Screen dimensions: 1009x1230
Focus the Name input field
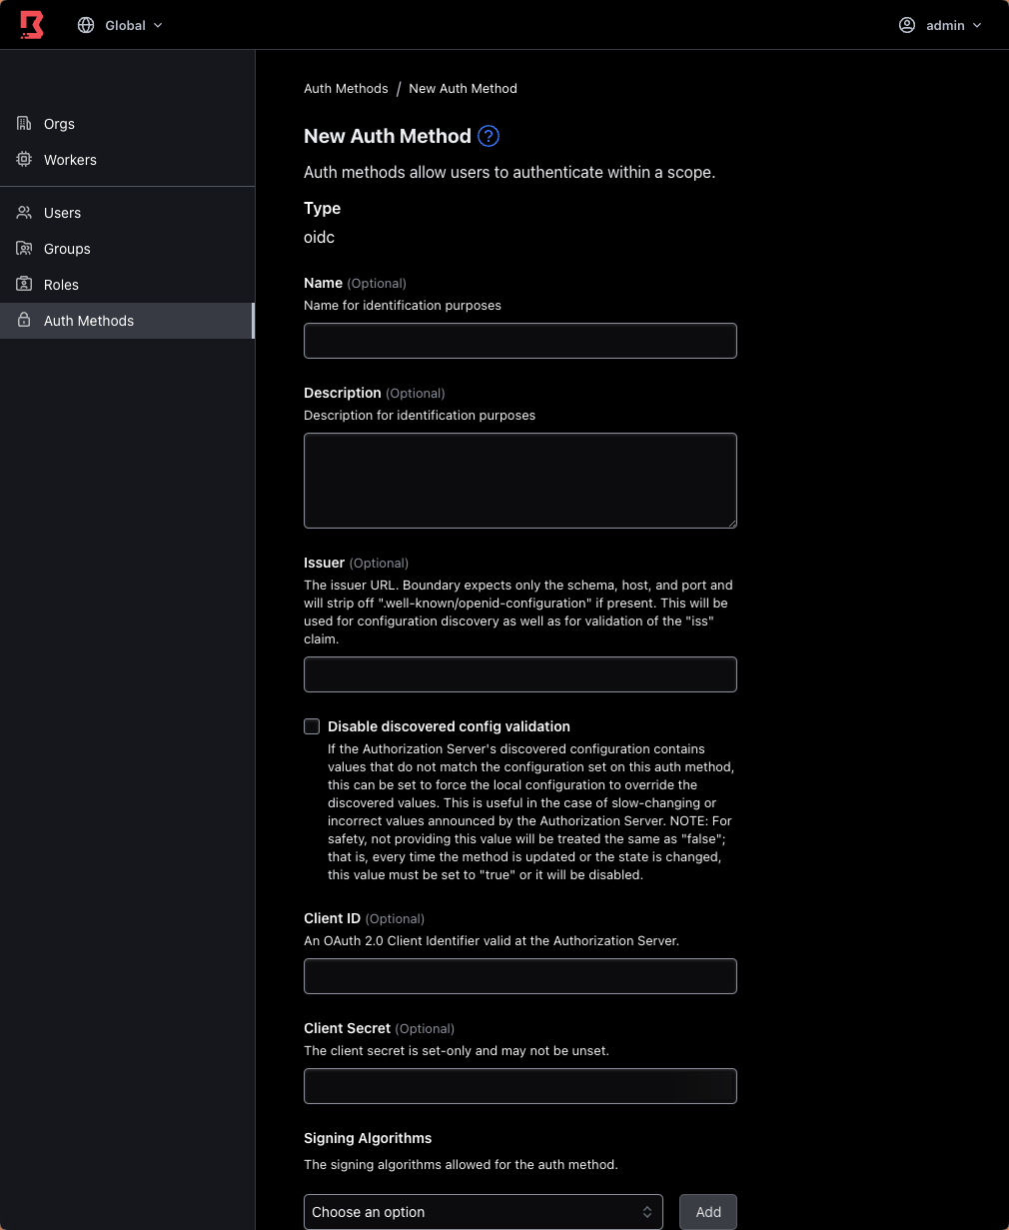(x=520, y=341)
